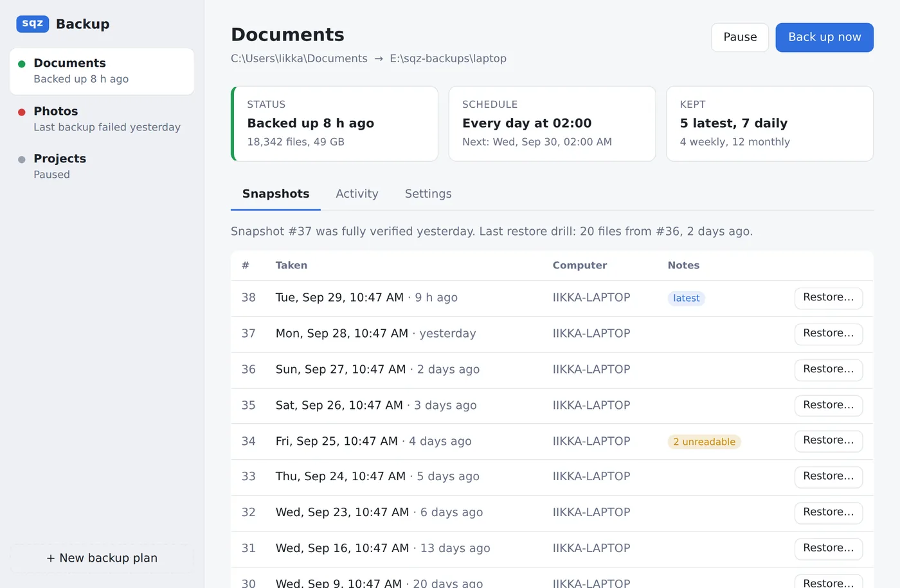
Task: Click IIKKA-LAPTOP in snapshot 35 row
Action: point(591,405)
